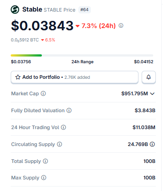Open Fully Diluted Valuation info icon

click(69, 110)
